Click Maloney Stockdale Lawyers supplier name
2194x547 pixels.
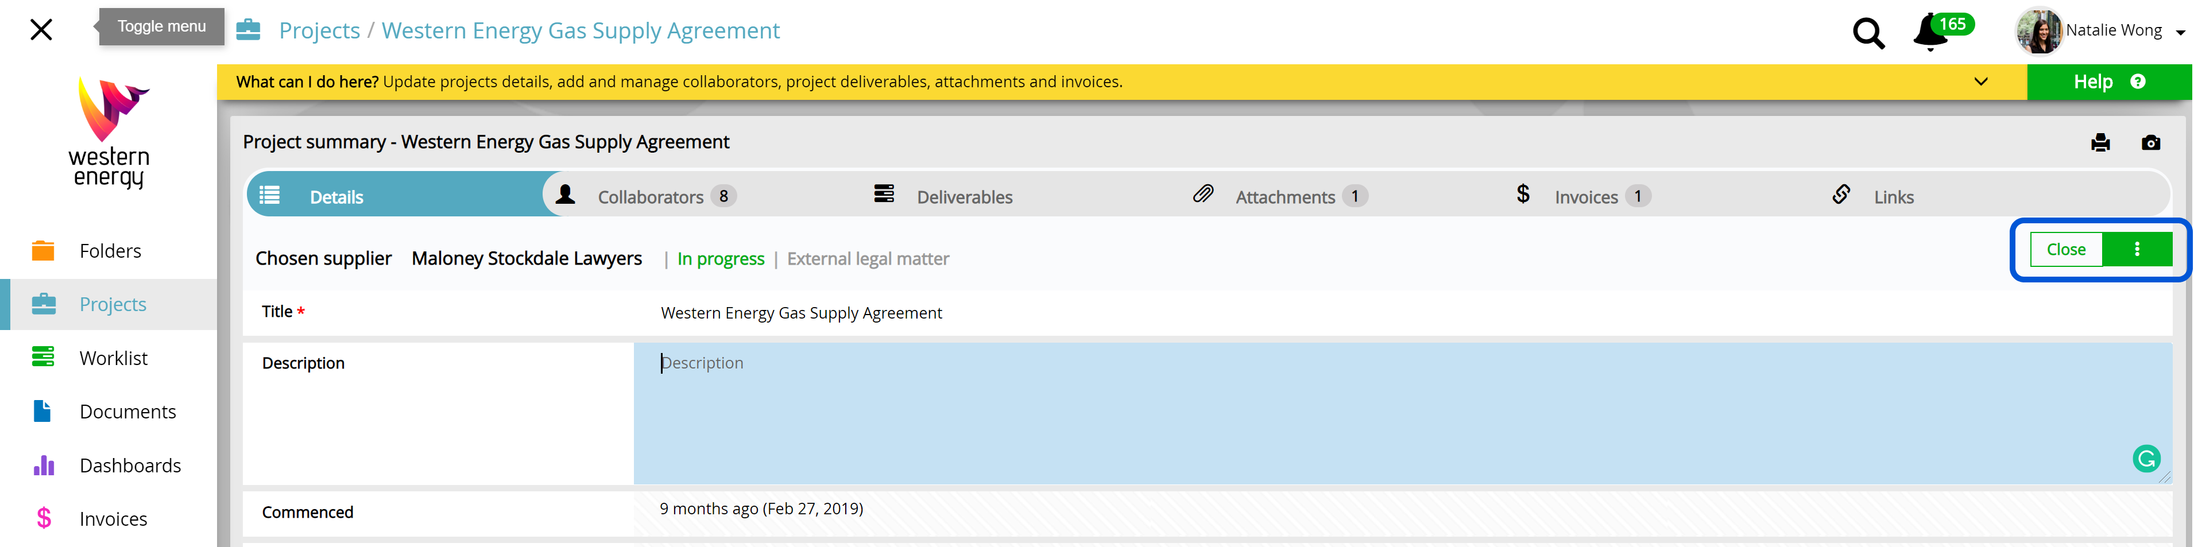tap(527, 258)
